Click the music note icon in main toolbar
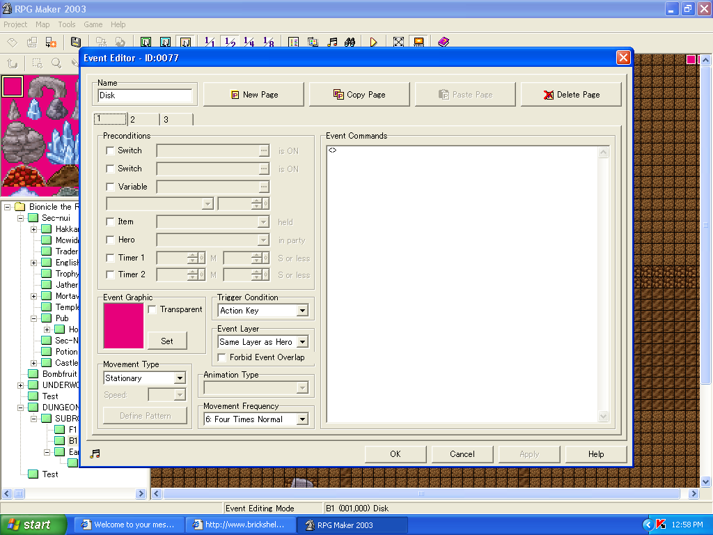 pos(332,42)
